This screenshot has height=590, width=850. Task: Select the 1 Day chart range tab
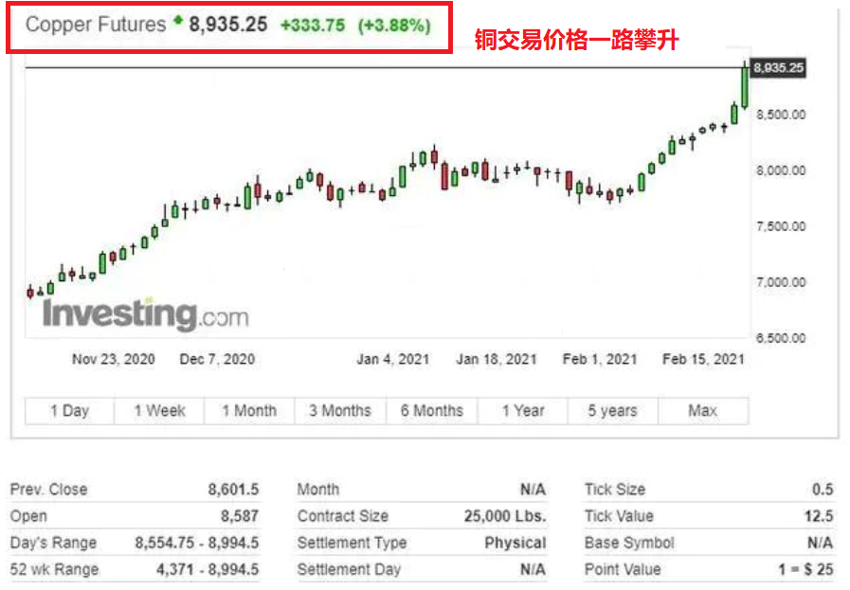tap(69, 411)
